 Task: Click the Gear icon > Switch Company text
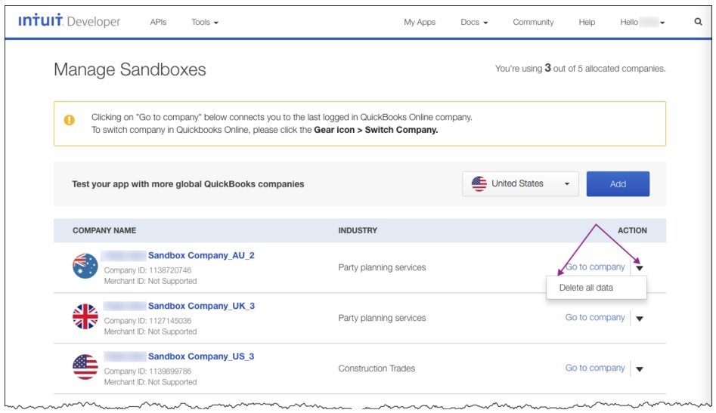[x=376, y=130]
